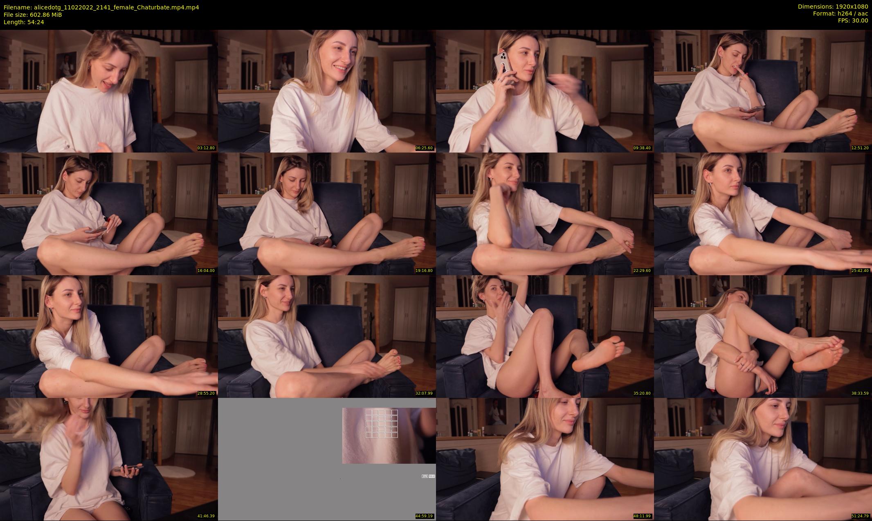Select the thumbnail marked 41:46.39
The image size is (872, 521).
click(109, 459)
